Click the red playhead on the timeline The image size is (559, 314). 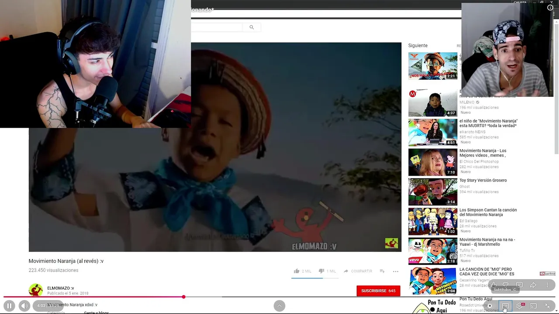(x=183, y=297)
